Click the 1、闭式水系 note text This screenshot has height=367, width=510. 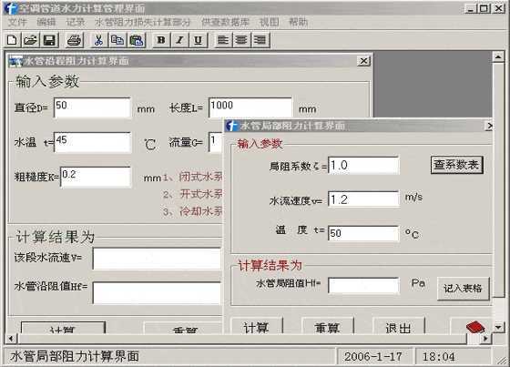(192, 177)
